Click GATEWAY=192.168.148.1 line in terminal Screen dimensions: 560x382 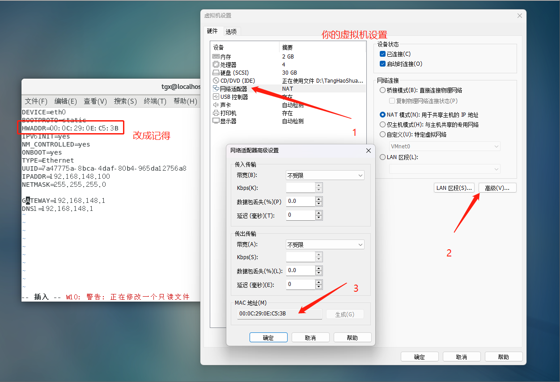64,201
